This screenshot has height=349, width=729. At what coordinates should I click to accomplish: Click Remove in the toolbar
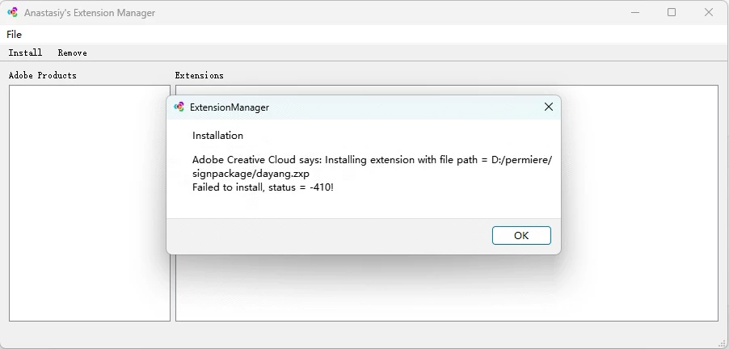click(72, 53)
